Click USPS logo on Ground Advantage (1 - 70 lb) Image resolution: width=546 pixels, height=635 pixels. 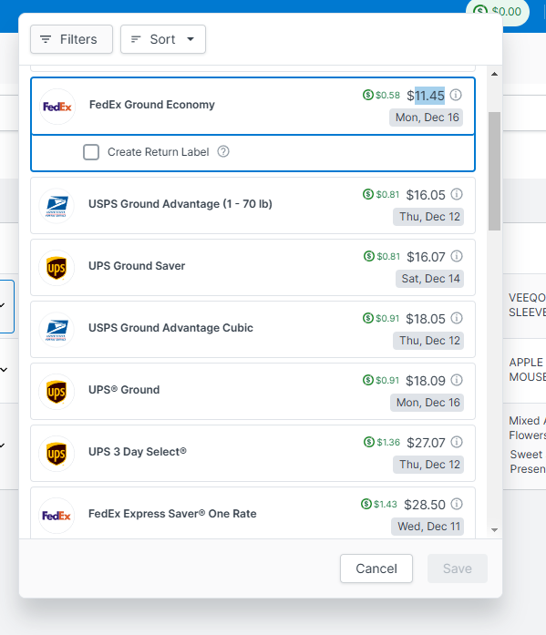pyautogui.click(x=57, y=206)
